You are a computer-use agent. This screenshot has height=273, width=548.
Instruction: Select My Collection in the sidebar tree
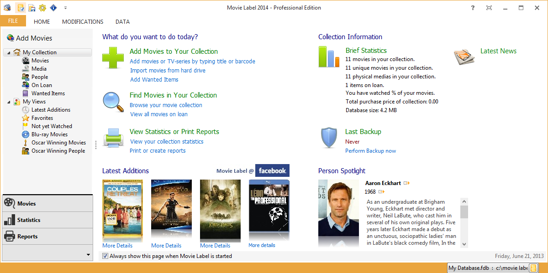tap(40, 52)
